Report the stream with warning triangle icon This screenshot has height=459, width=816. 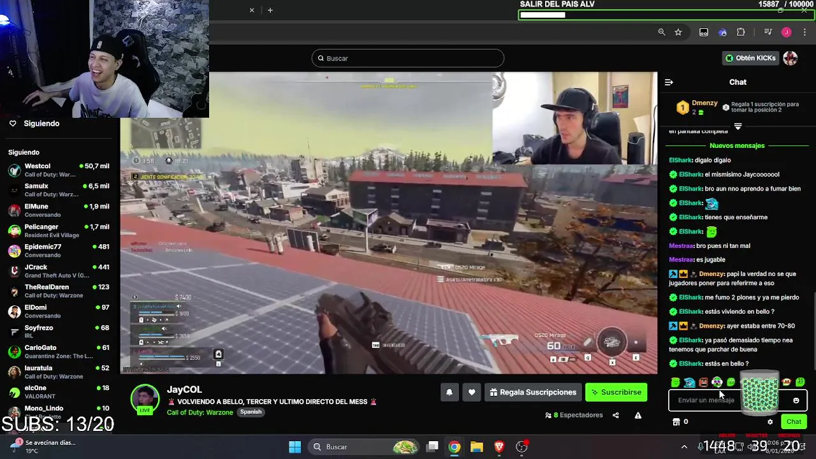(638, 415)
